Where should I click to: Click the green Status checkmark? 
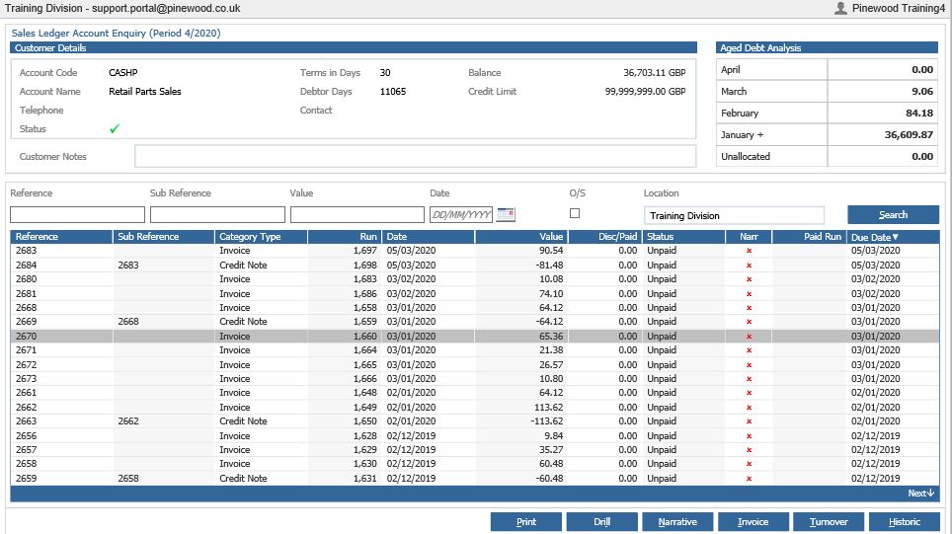(x=115, y=128)
